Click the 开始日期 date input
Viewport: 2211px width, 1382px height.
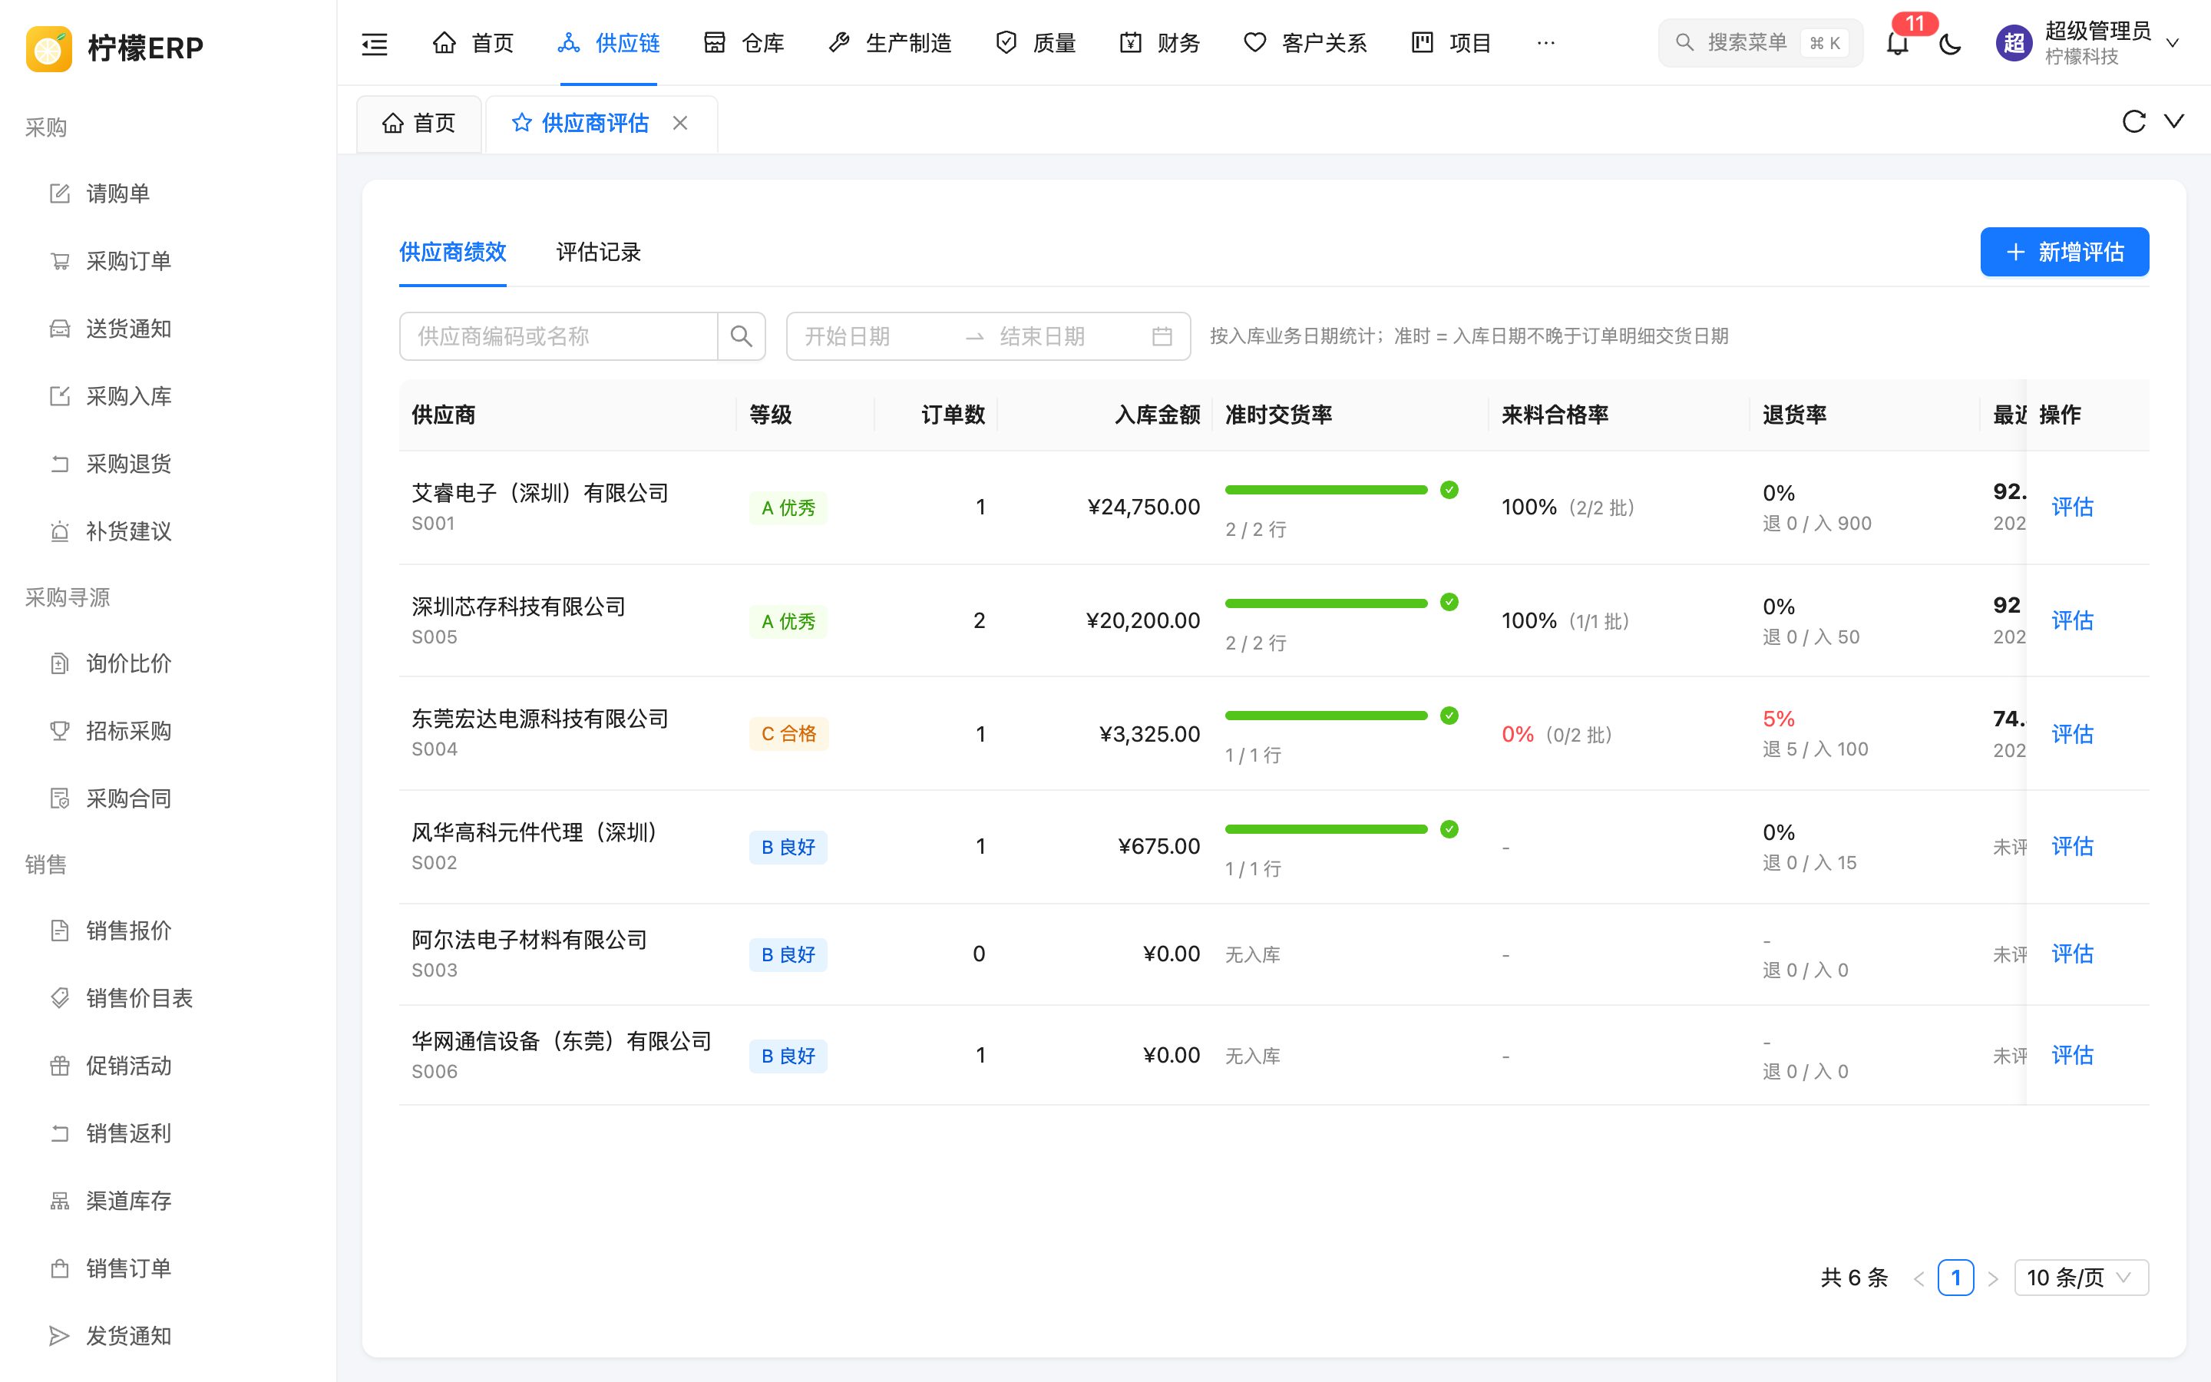[x=877, y=336]
